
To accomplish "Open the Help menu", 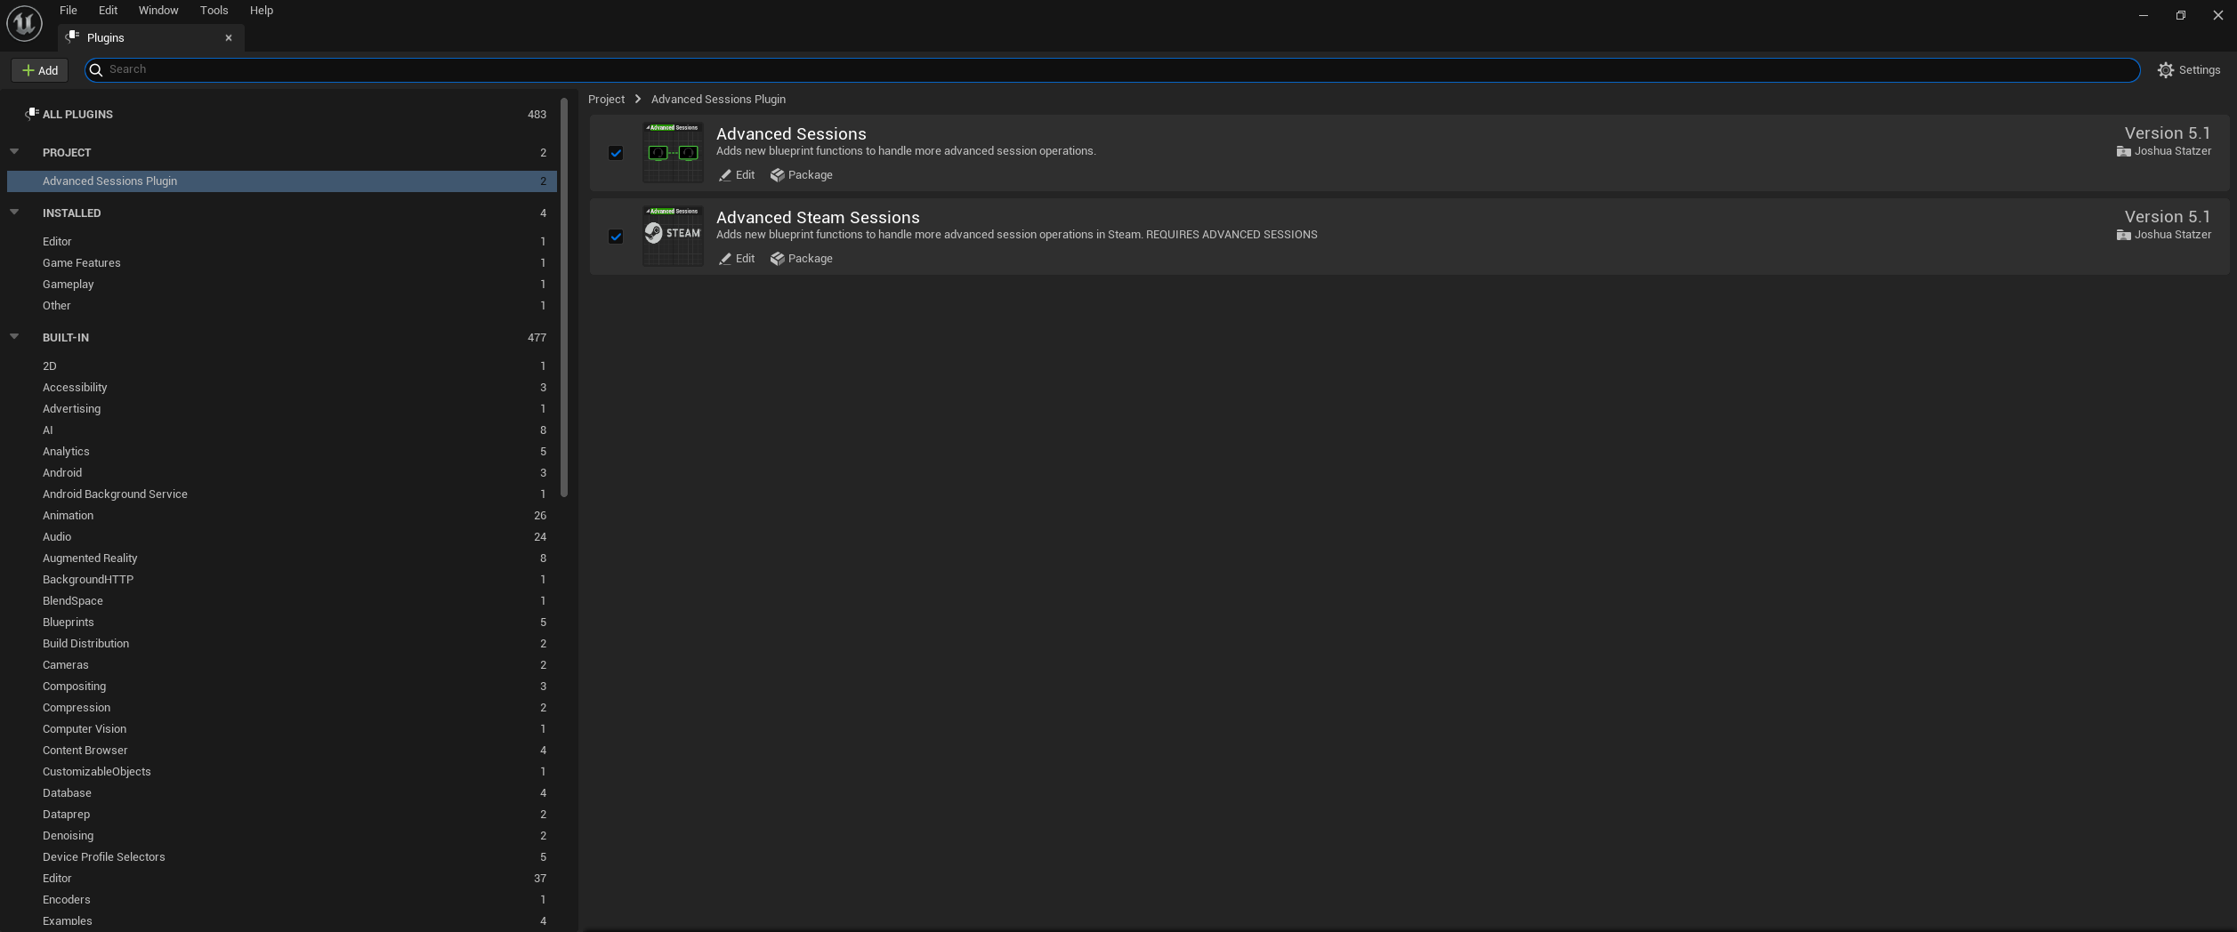I will point(262,11).
